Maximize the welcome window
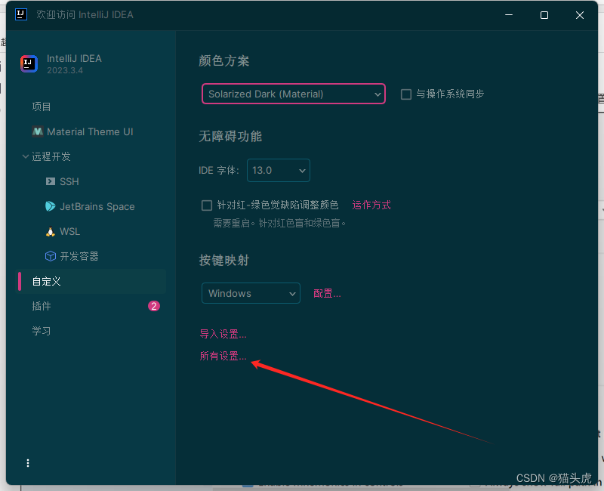This screenshot has height=491, width=604. [x=544, y=15]
